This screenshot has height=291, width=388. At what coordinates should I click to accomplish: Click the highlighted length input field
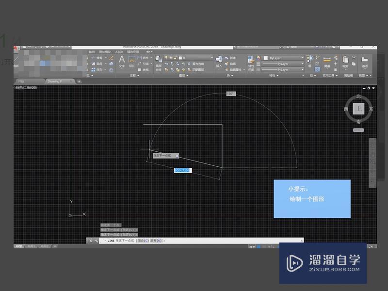coord(183,170)
